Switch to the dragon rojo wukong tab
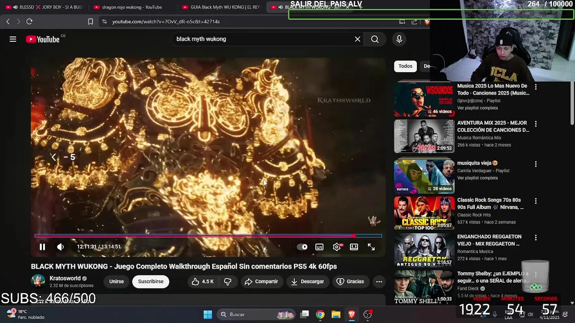The image size is (575, 323). [132, 7]
